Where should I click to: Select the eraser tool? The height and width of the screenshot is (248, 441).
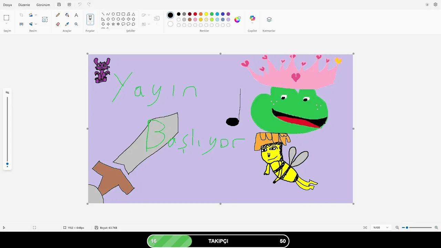click(58, 24)
